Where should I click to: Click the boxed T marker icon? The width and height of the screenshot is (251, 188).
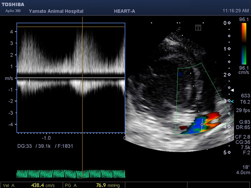[x=198, y=28]
